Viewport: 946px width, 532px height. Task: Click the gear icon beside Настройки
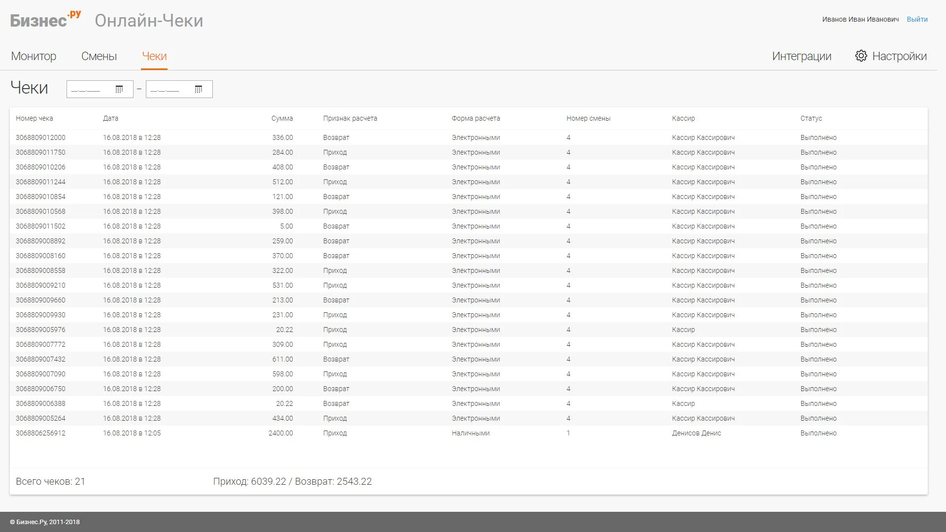[x=861, y=56]
